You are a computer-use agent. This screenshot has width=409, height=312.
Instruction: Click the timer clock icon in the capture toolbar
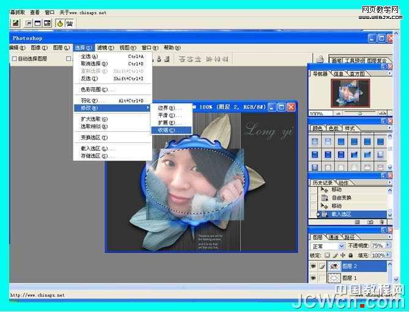pos(60,23)
